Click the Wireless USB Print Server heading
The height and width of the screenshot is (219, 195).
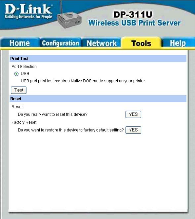coord(135,23)
